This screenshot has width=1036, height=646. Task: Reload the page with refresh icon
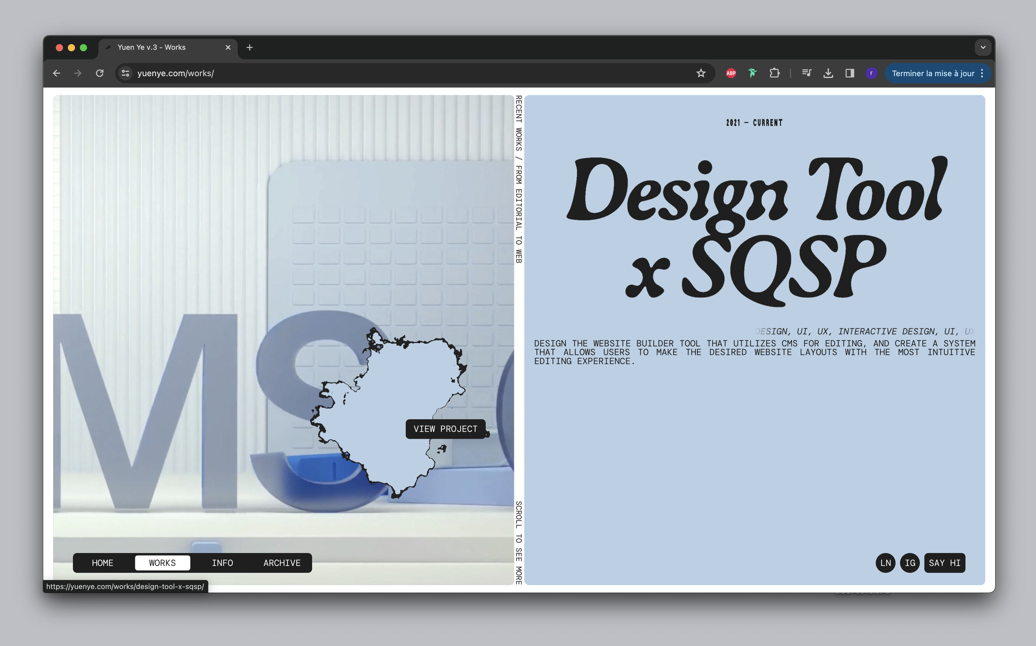pos(100,73)
